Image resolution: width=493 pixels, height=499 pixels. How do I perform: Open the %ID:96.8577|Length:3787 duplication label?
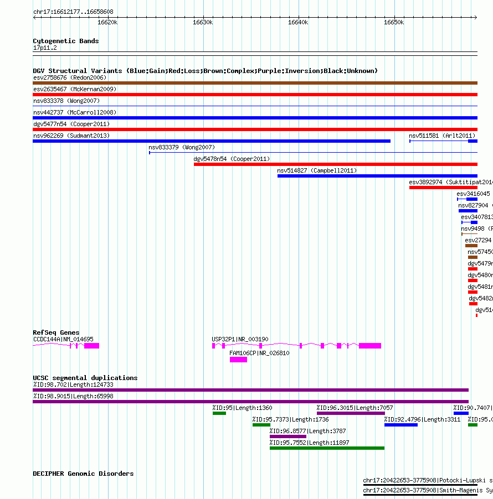click(307, 431)
